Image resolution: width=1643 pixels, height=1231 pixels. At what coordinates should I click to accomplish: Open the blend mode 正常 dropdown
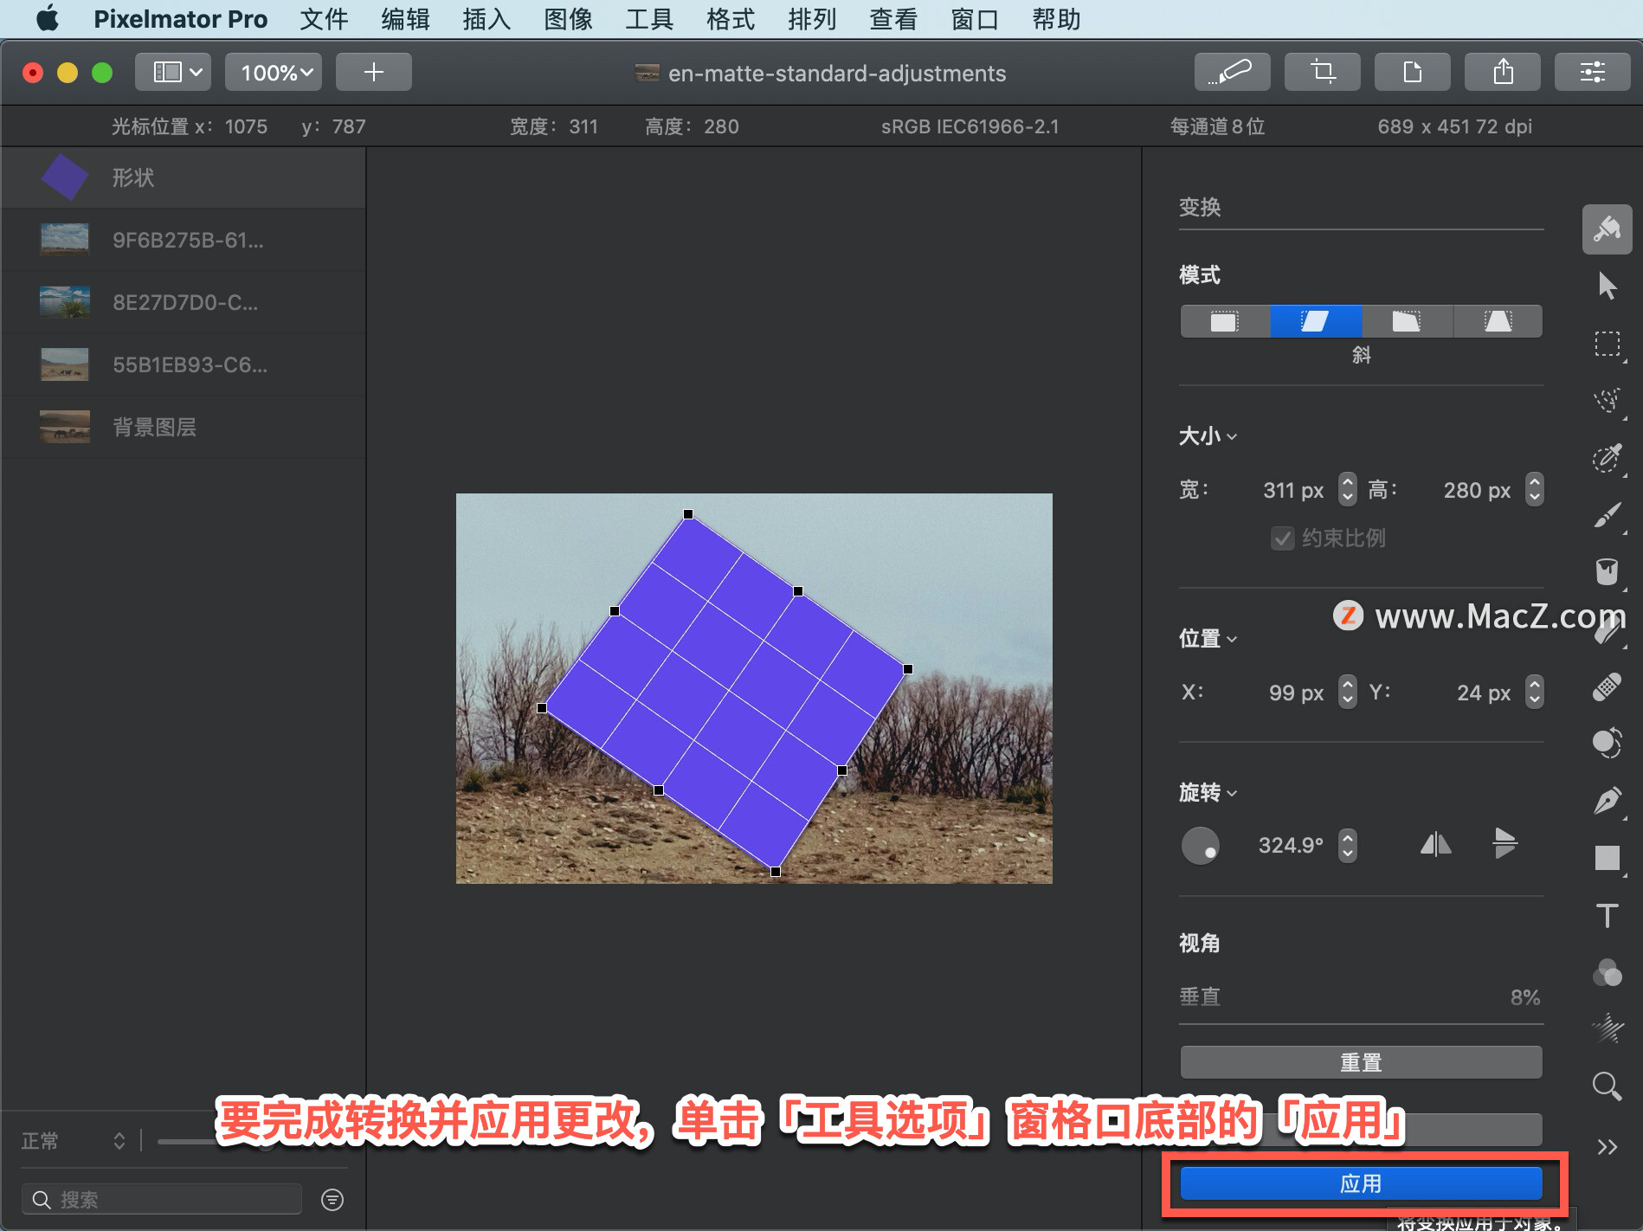click(74, 1141)
